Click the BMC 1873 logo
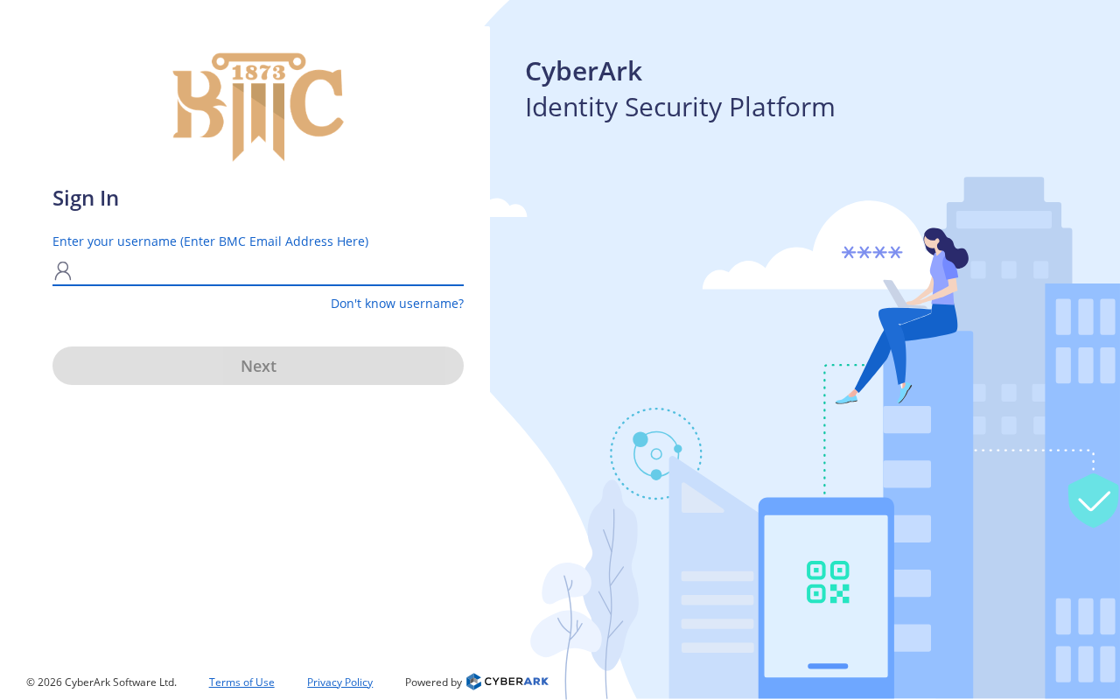1120x700 pixels. point(258,107)
